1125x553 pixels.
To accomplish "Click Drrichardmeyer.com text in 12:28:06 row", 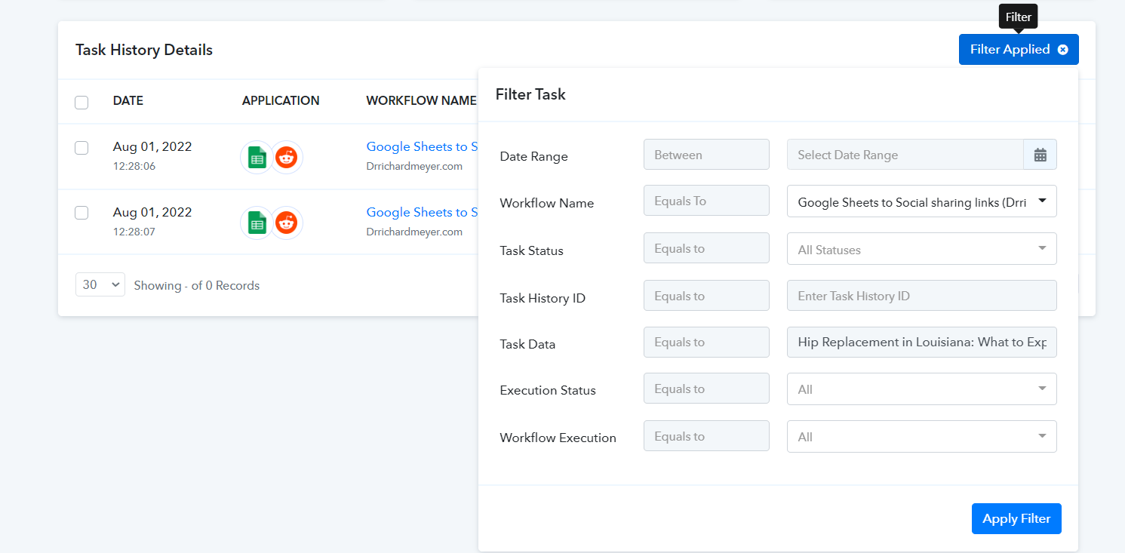I will (414, 167).
